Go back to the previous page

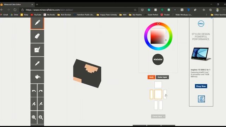pos(2,10)
